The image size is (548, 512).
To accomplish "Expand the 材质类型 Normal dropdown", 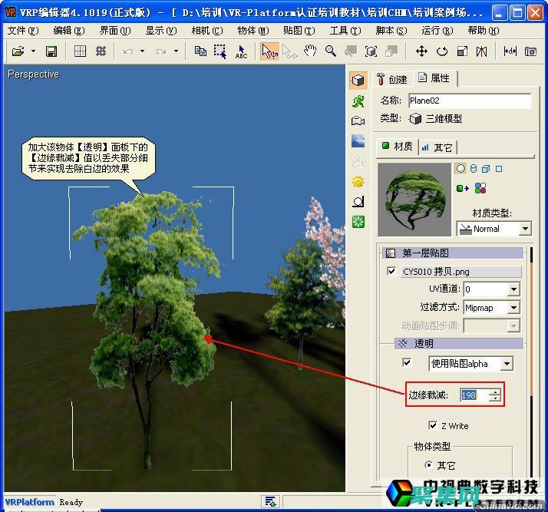I will coord(525,229).
